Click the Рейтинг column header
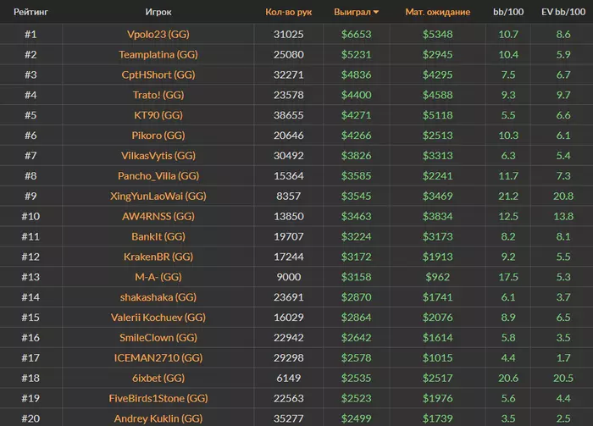593x426 pixels. 30,13
